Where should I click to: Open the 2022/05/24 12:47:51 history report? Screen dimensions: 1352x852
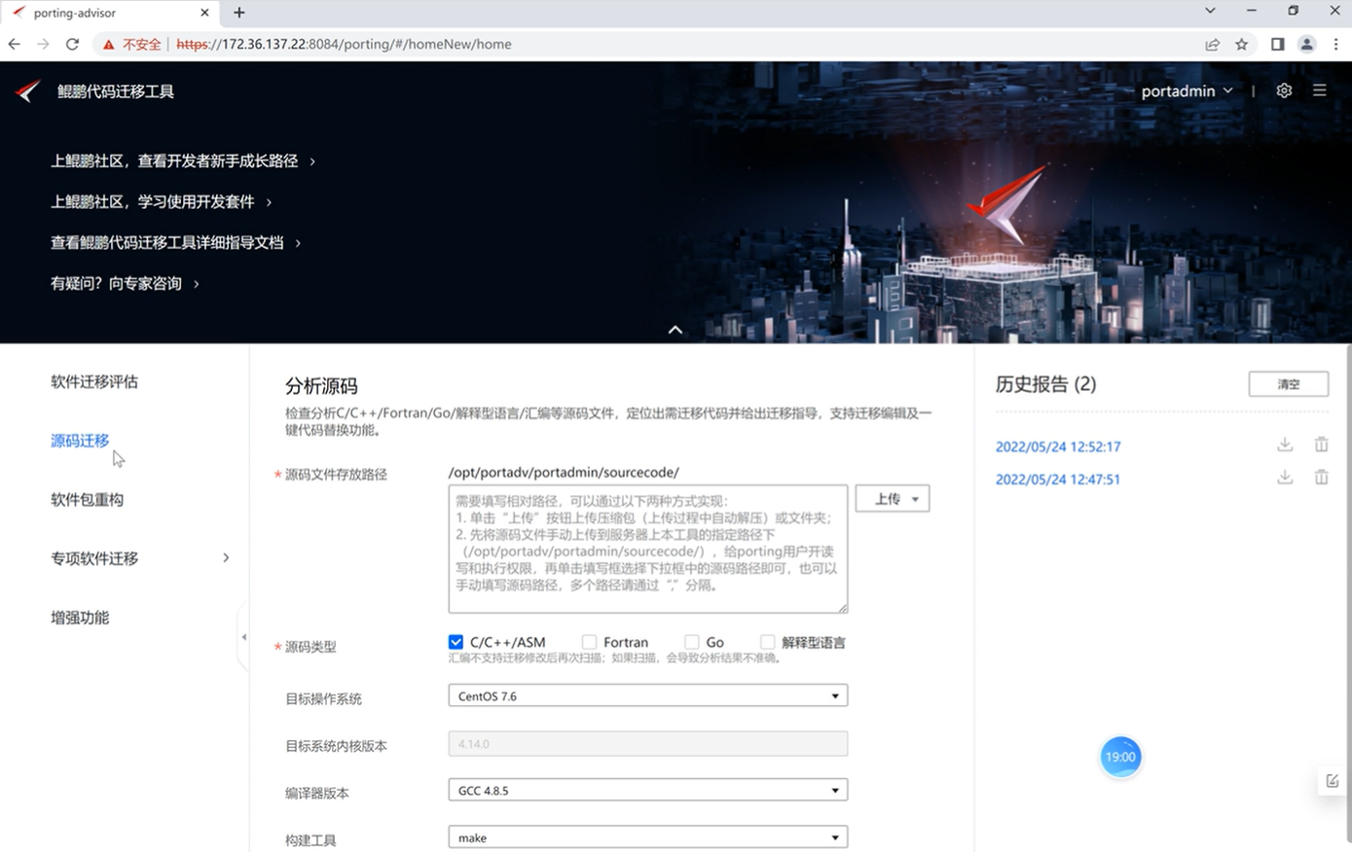[1058, 479]
